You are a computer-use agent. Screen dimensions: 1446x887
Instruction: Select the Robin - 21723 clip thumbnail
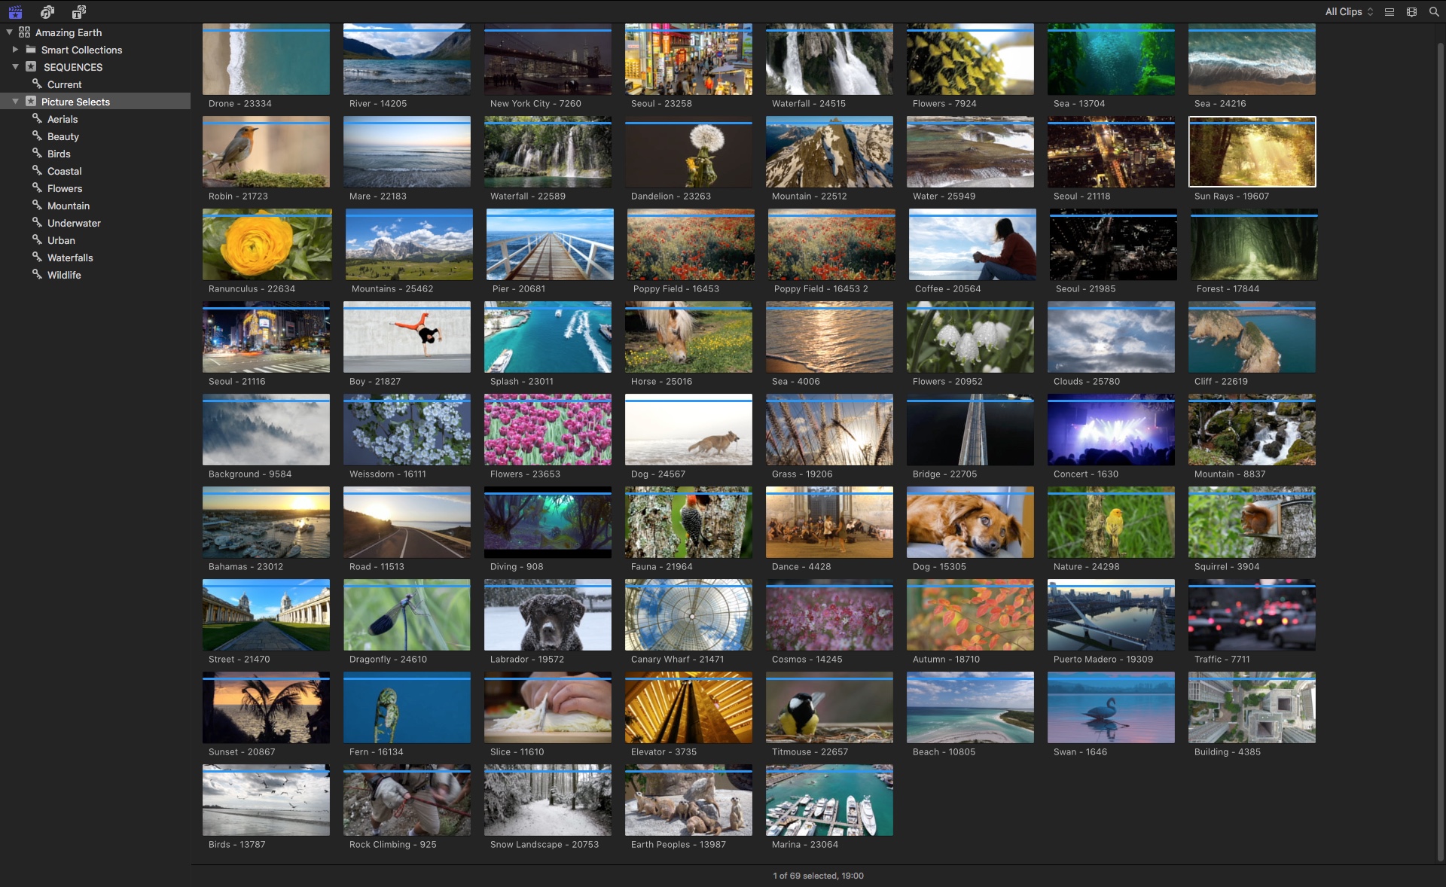(x=266, y=152)
